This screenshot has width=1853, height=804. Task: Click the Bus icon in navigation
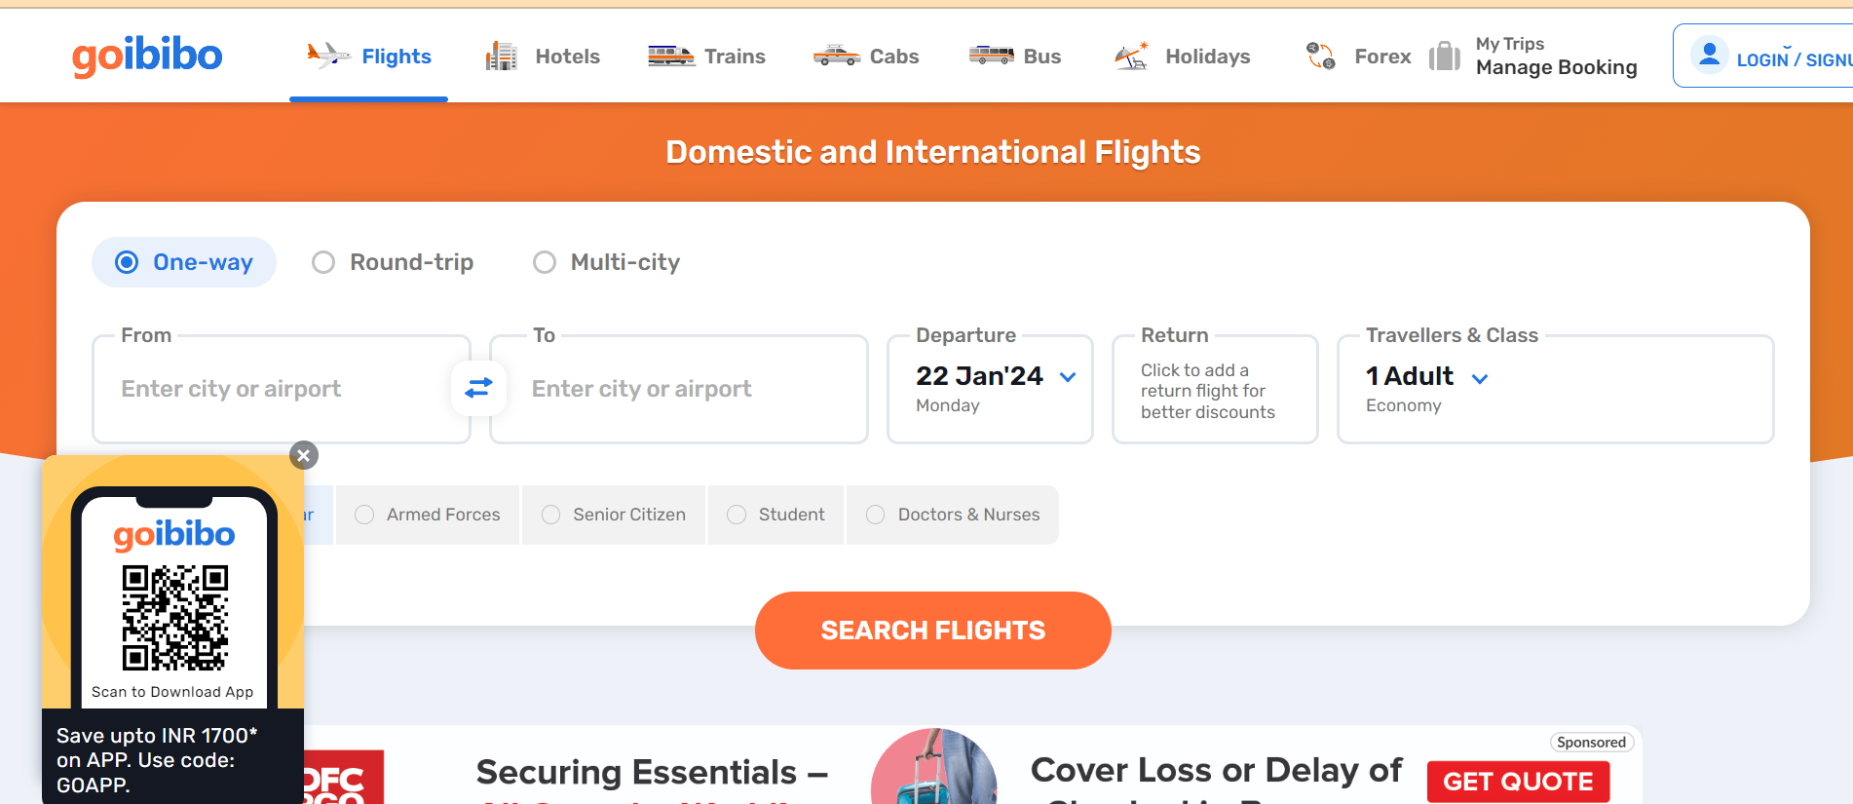992,56
